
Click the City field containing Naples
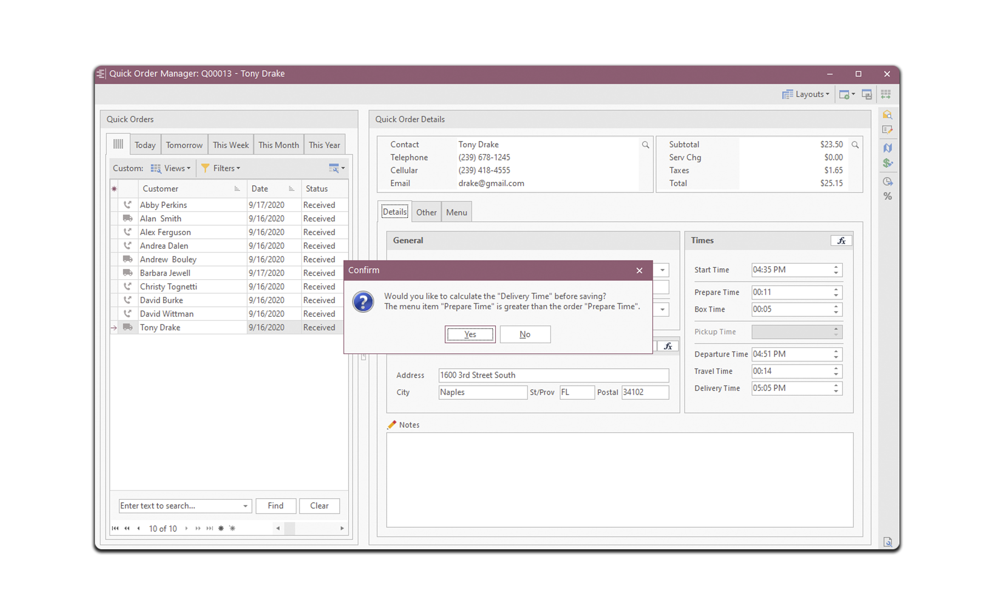(483, 392)
